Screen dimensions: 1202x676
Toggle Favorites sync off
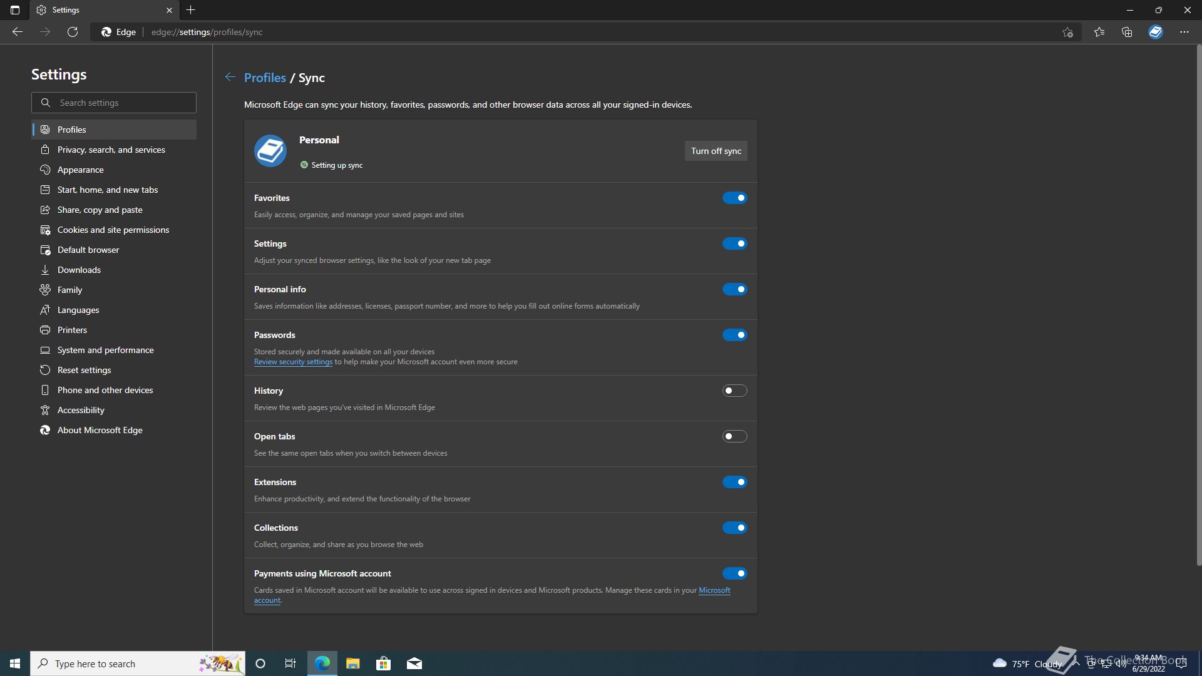coord(734,198)
